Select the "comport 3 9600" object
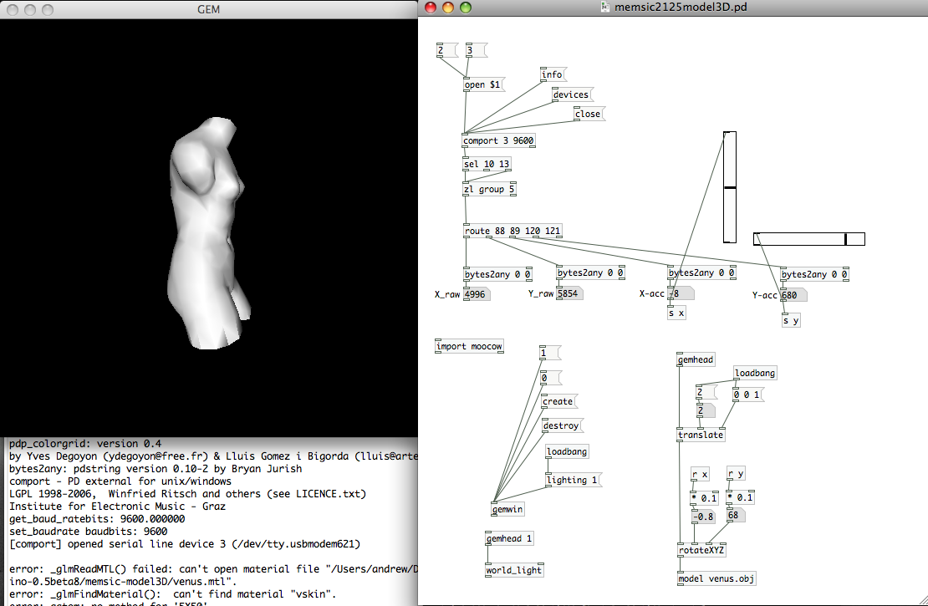Viewport: 928px width, 606px height. click(x=499, y=140)
